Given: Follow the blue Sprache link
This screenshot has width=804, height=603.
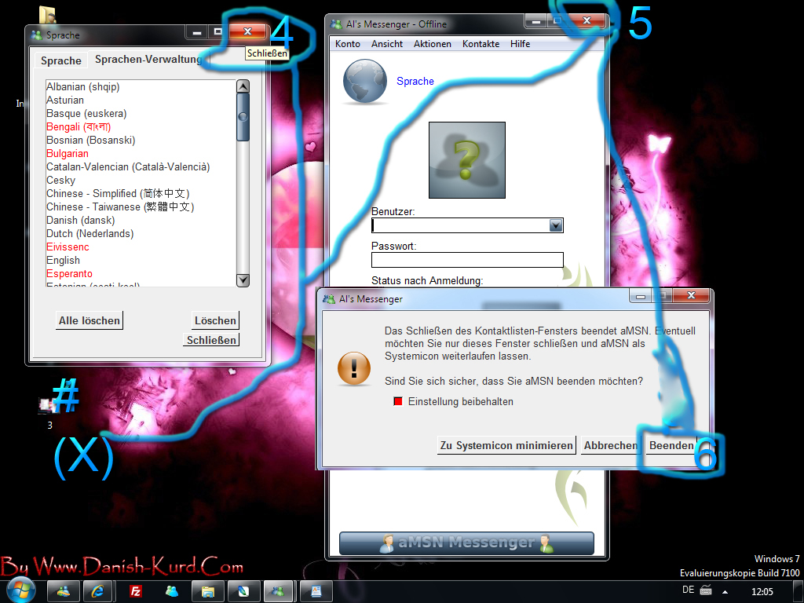Looking at the screenshot, I should click(415, 81).
